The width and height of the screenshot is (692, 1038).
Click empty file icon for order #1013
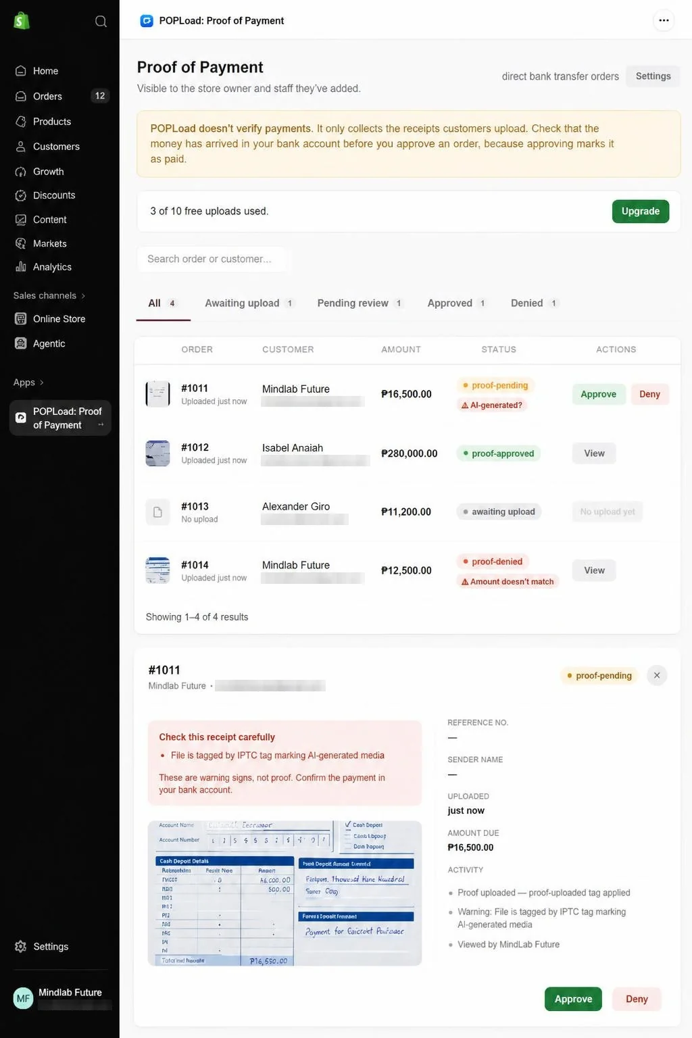[x=157, y=512]
